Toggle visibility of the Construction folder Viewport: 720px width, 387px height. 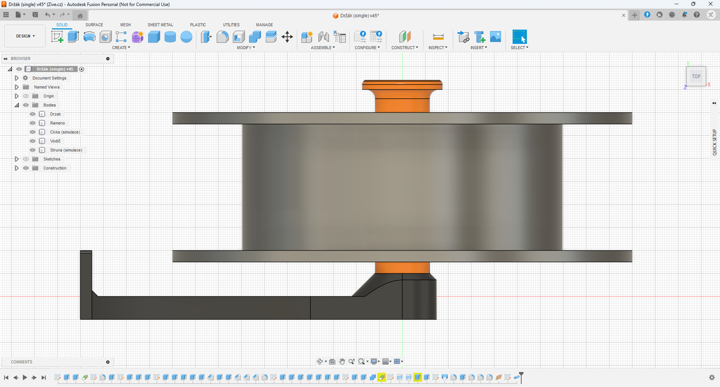tap(26, 168)
